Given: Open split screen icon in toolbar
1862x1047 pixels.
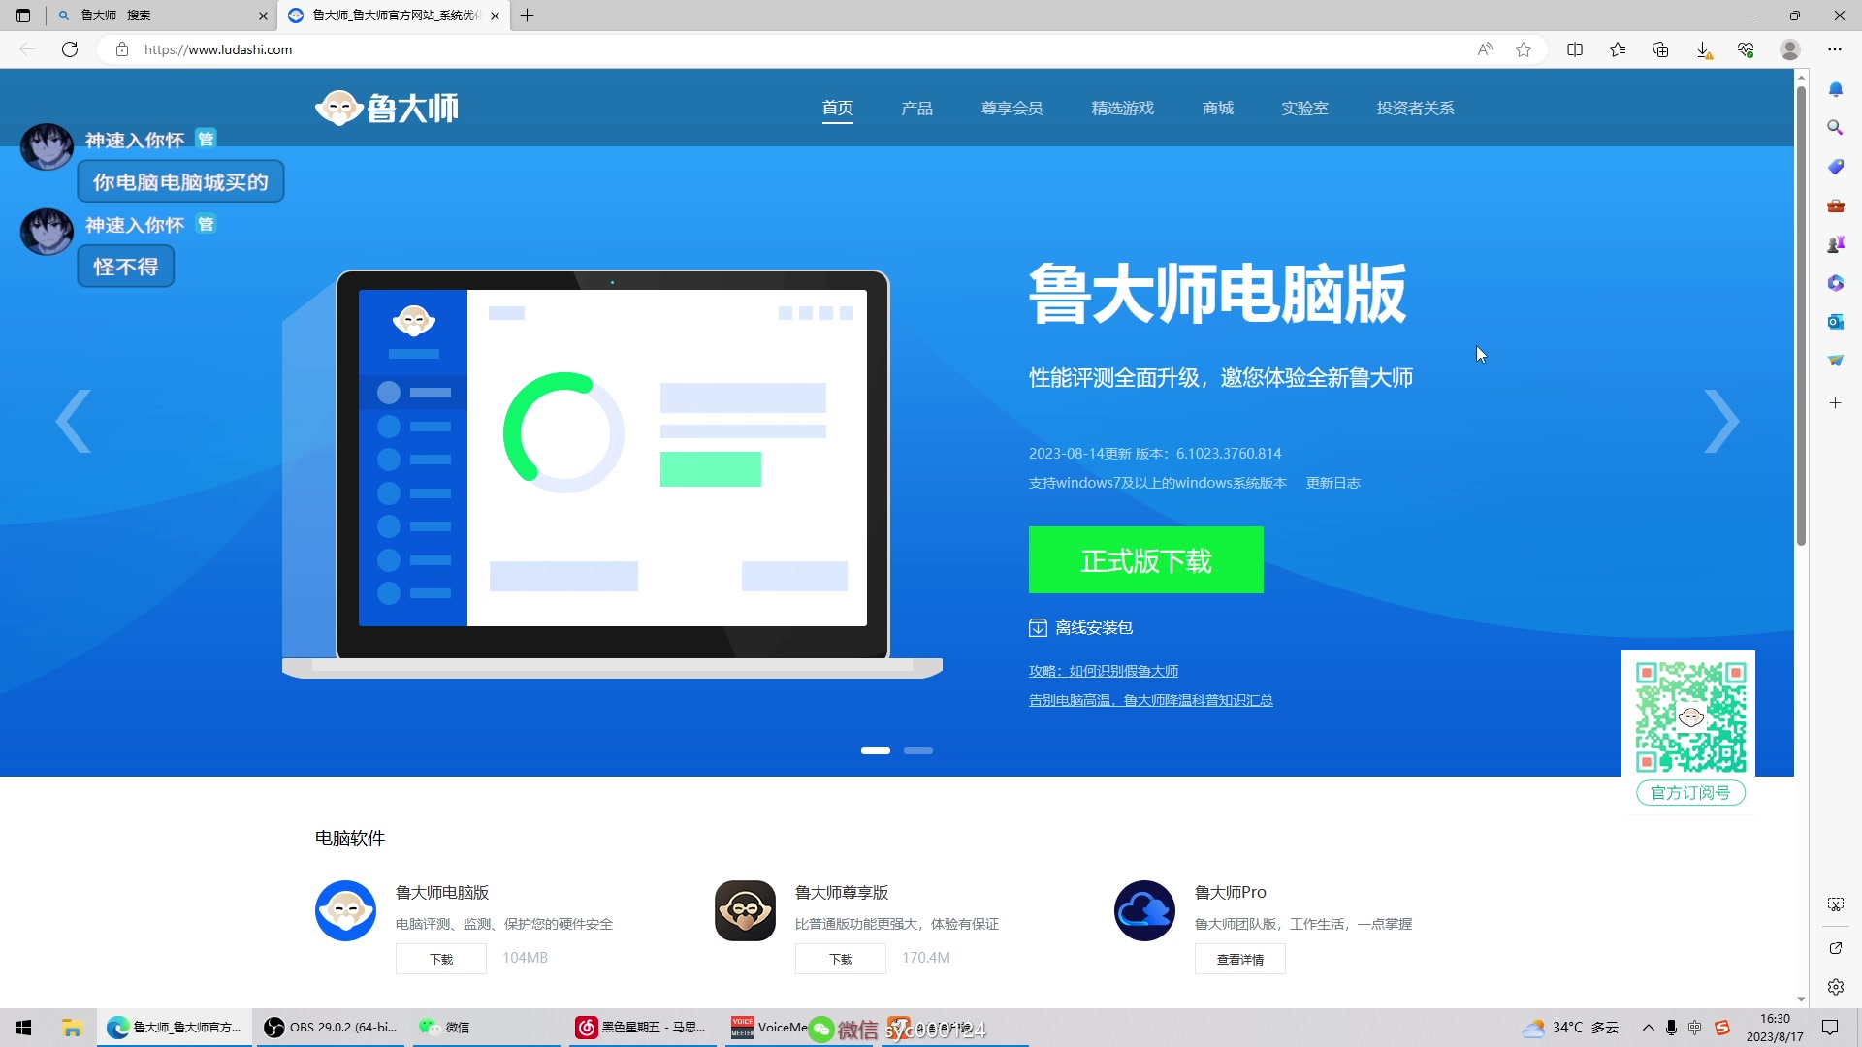Looking at the screenshot, I should coord(1575,49).
